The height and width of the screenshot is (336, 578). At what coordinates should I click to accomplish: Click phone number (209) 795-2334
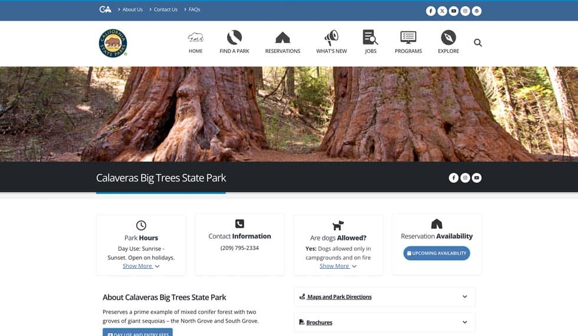[239, 248]
